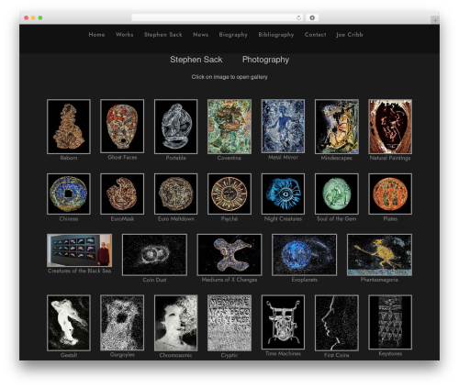The height and width of the screenshot is (388, 459).
Task: Open the Gestalt gallery image
Action: click(x=69, y=323)
